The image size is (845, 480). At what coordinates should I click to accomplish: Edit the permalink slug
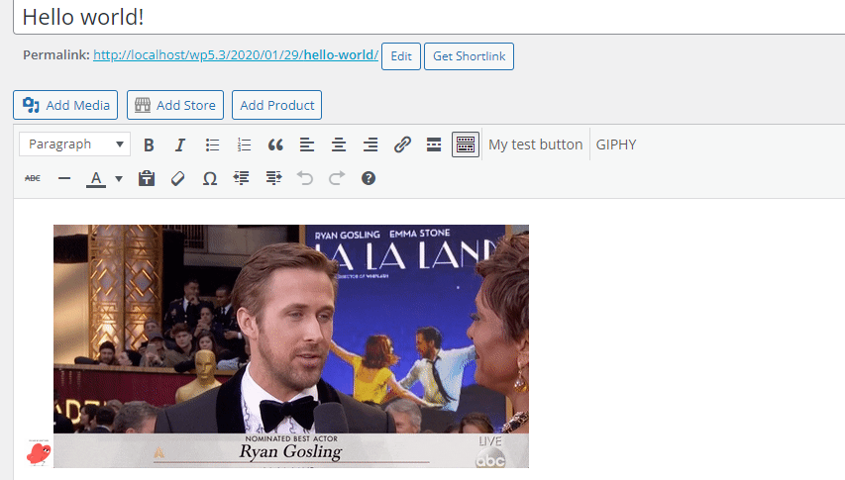pyautogui.click(x=401, y=56)
